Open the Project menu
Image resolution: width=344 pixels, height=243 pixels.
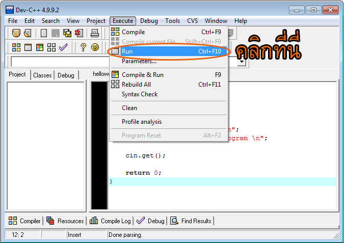96,21
